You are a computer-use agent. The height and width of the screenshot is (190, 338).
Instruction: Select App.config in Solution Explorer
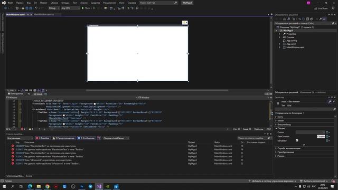[x=292, y=41]
